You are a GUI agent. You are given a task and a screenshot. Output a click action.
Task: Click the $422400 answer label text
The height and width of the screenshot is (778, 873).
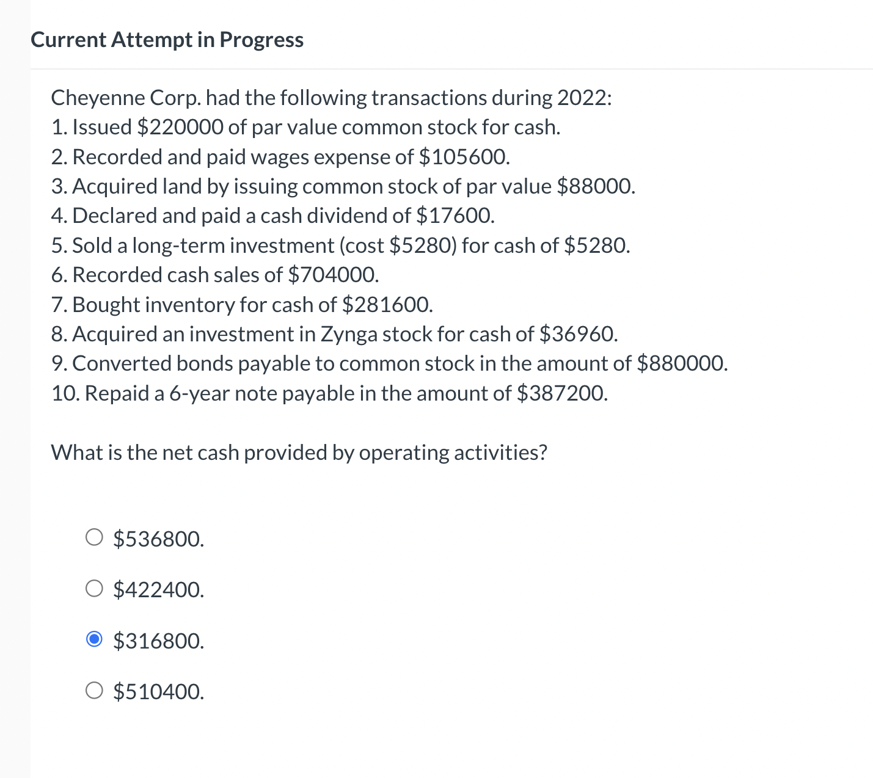pos(158,589)
